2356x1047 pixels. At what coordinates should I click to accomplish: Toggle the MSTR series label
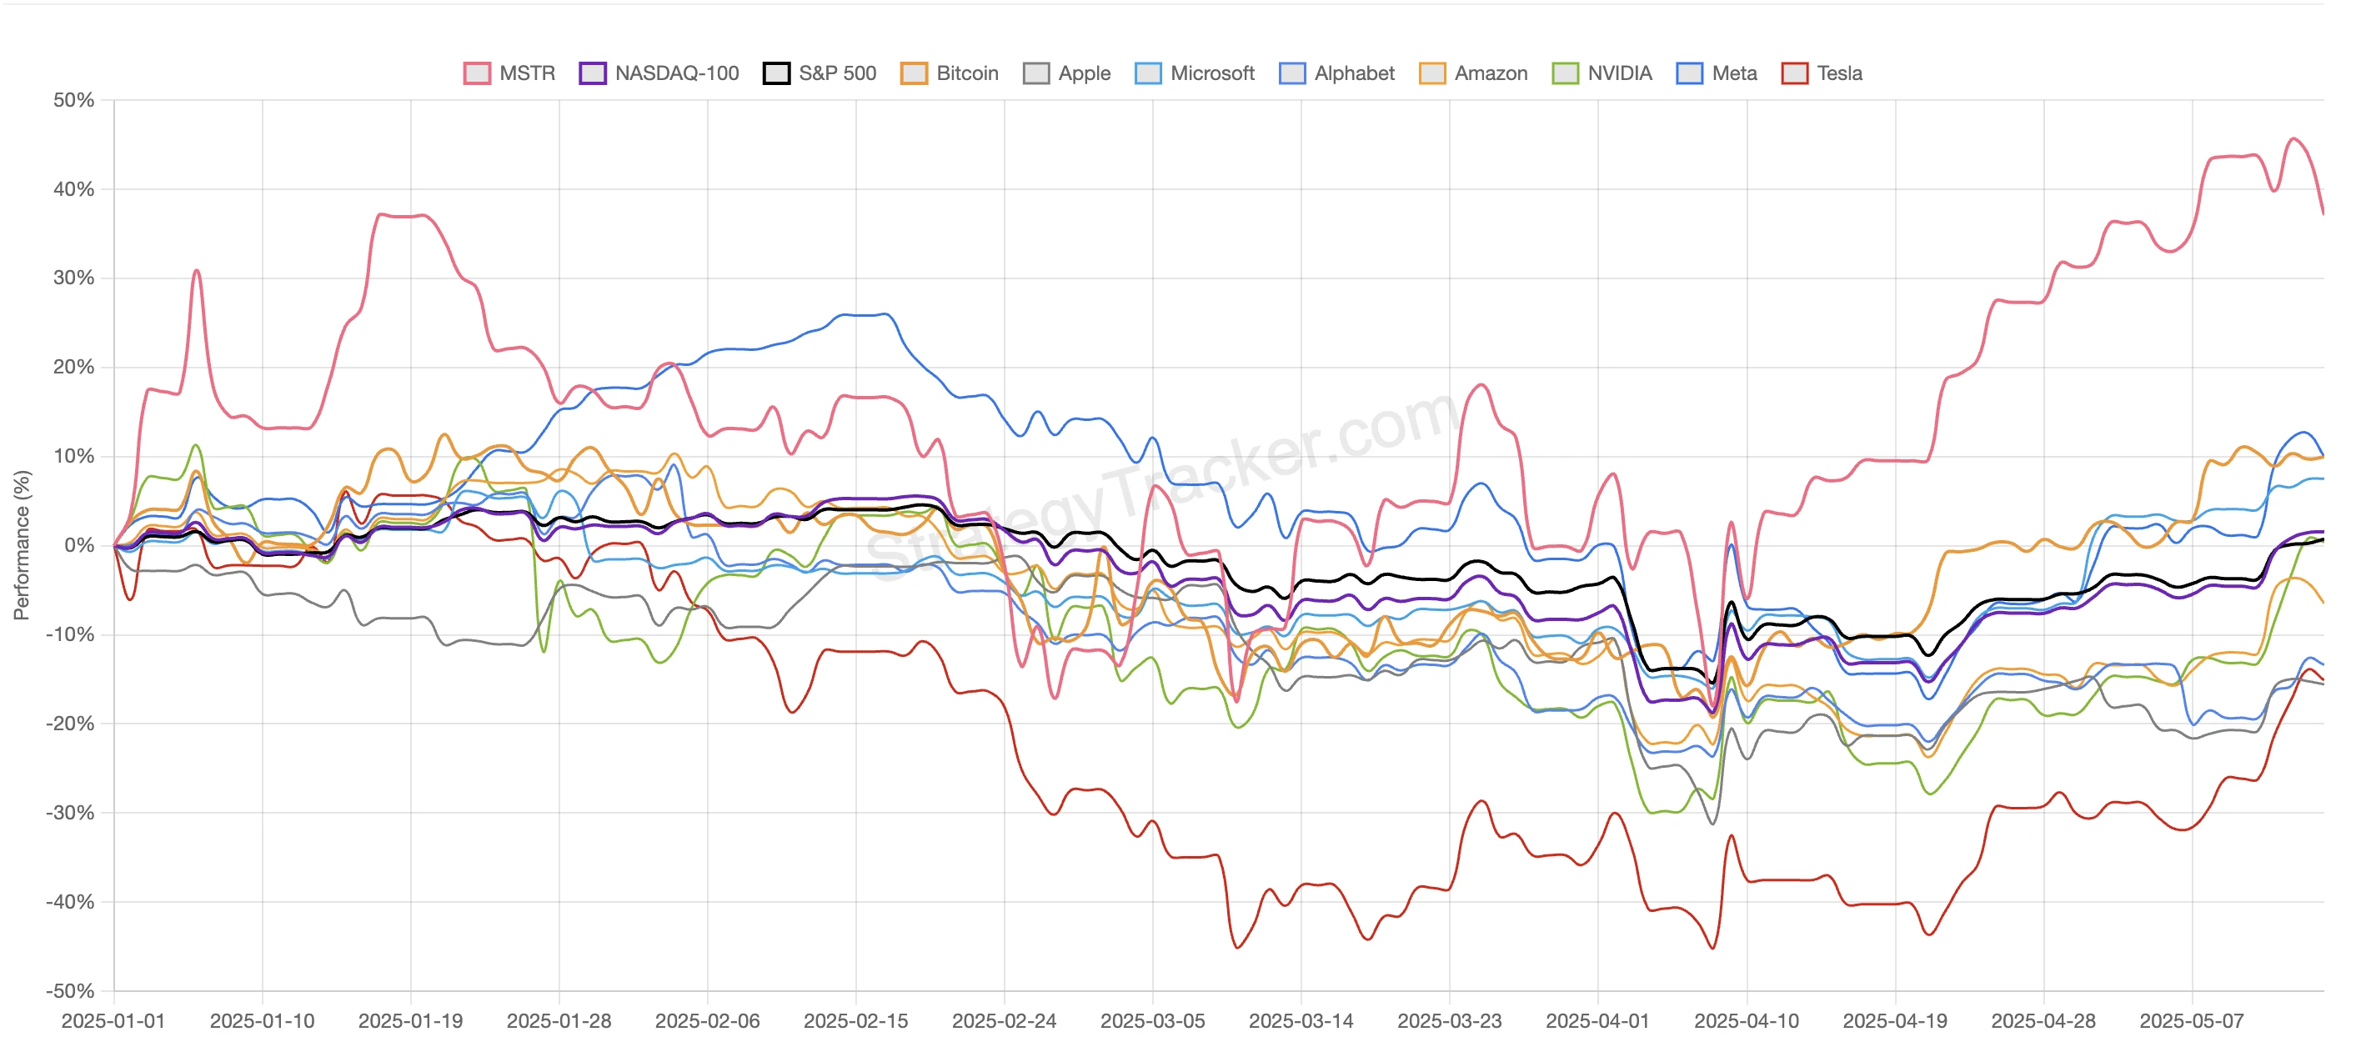pos(527,73)
